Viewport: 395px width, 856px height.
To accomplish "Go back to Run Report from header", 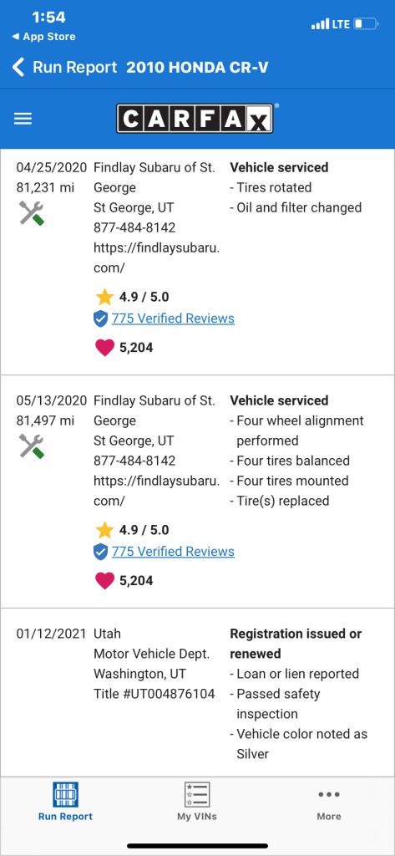I will [75, 68].
